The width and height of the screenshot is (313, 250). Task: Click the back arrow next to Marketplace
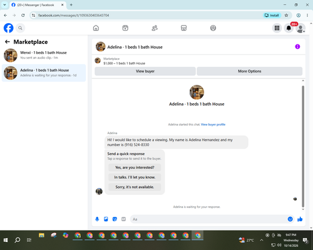[x=8, y=42]
